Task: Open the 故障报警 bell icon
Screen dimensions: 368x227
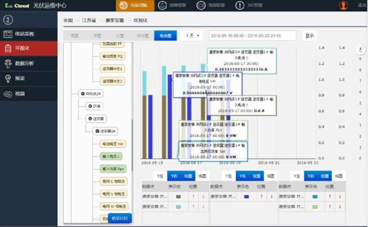Action: [x=162, y=5]
